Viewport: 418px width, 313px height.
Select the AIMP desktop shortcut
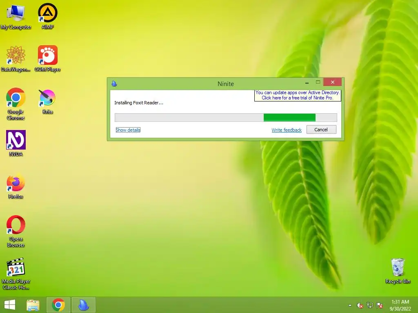(47, 16)
